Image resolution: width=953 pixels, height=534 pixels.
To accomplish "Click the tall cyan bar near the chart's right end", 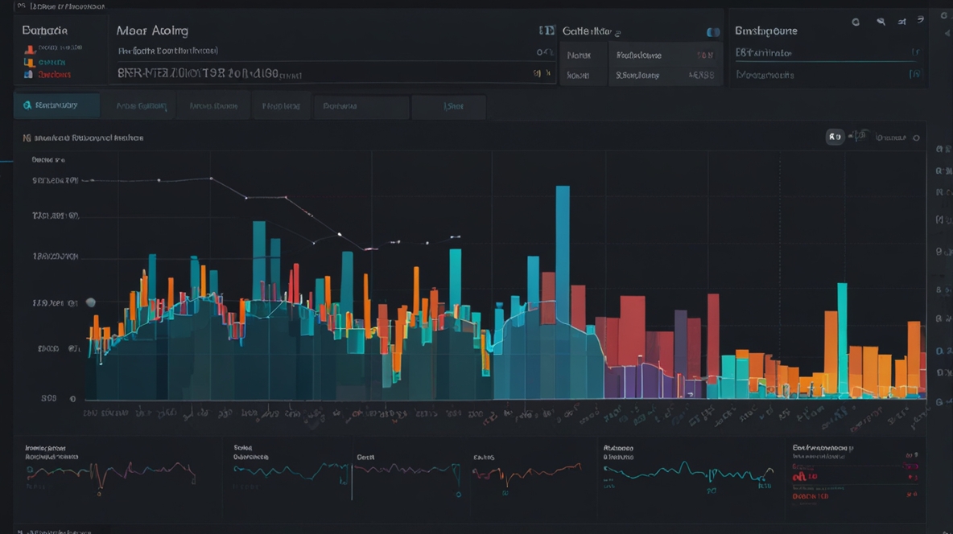I will (843, 339).
